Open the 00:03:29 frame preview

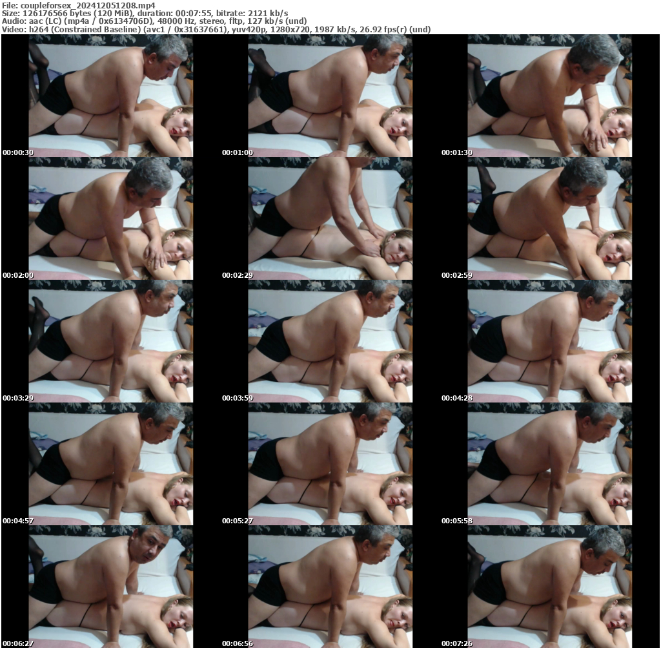tap(110, 341)
